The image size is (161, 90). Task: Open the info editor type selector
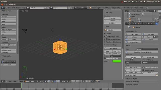coord(3,8)
